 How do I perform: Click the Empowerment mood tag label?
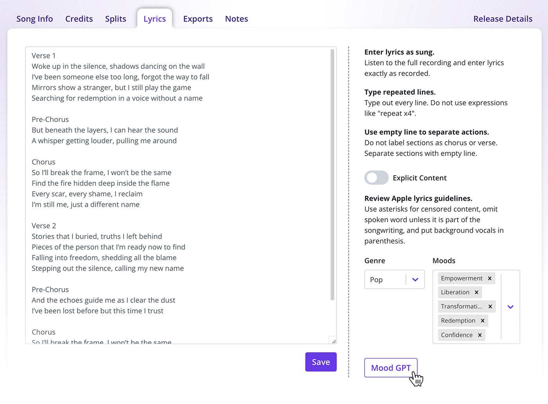point(461,278)
